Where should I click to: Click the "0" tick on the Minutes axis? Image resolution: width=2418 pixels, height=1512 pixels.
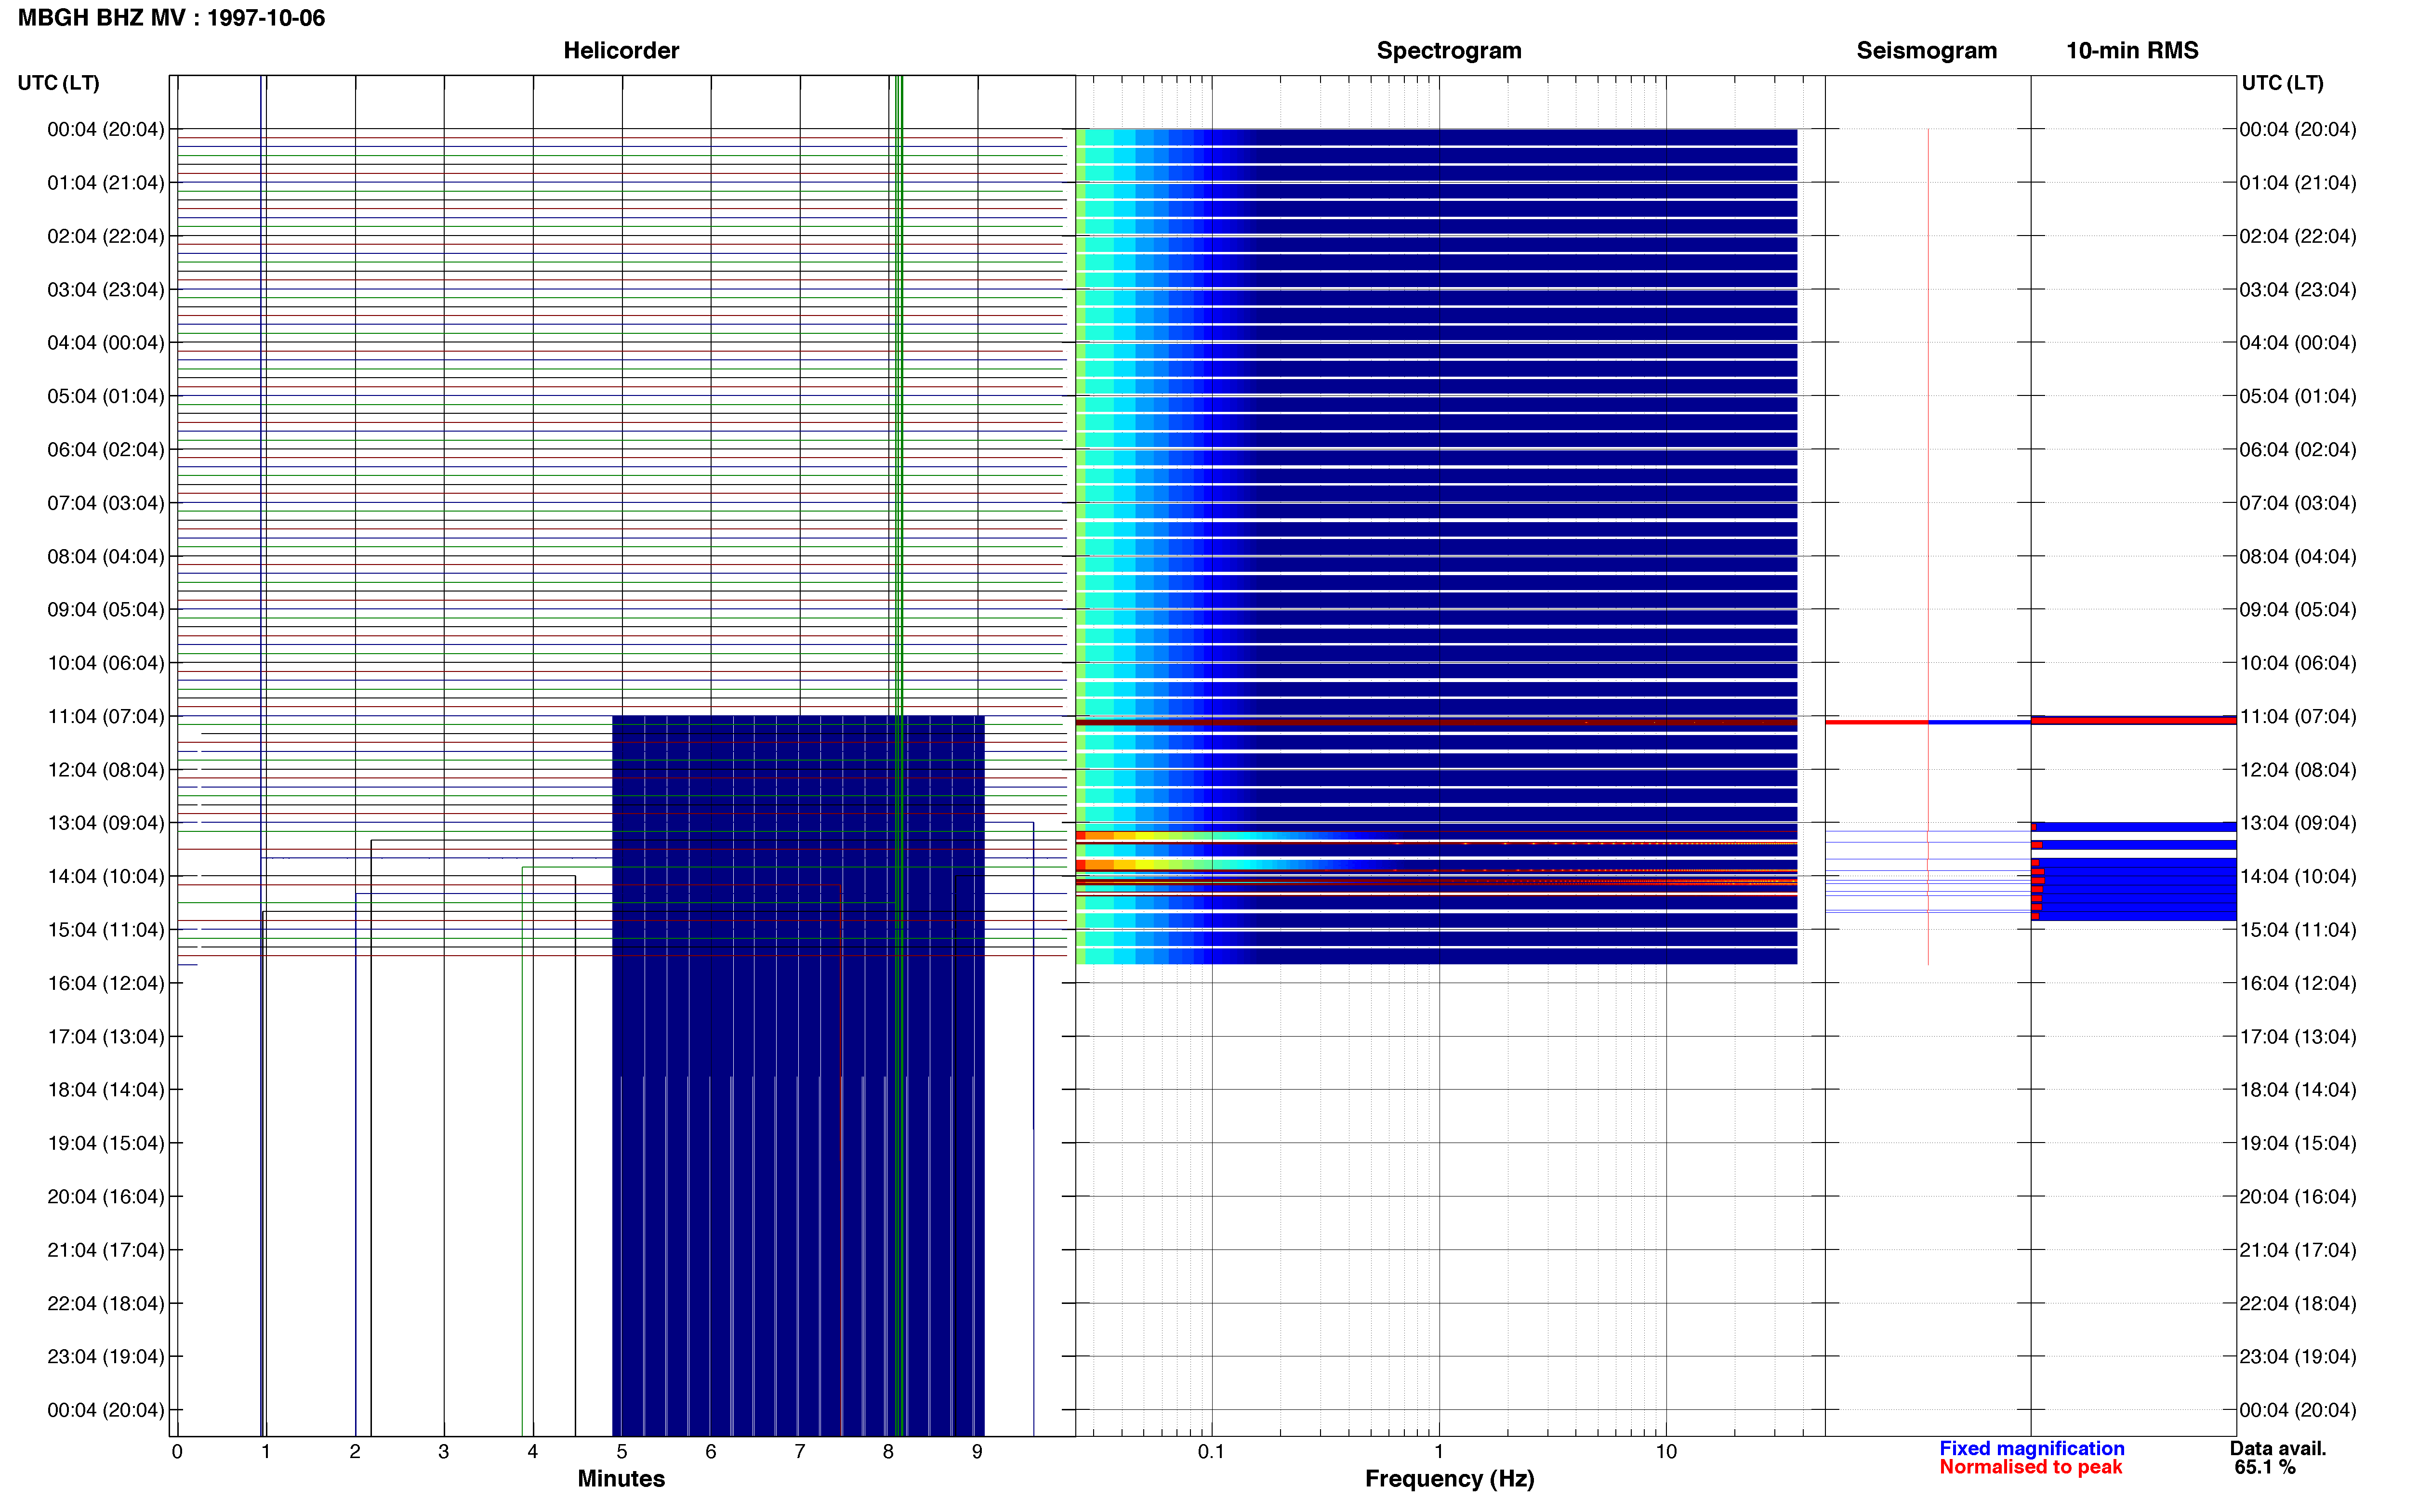coord(177,1452)
